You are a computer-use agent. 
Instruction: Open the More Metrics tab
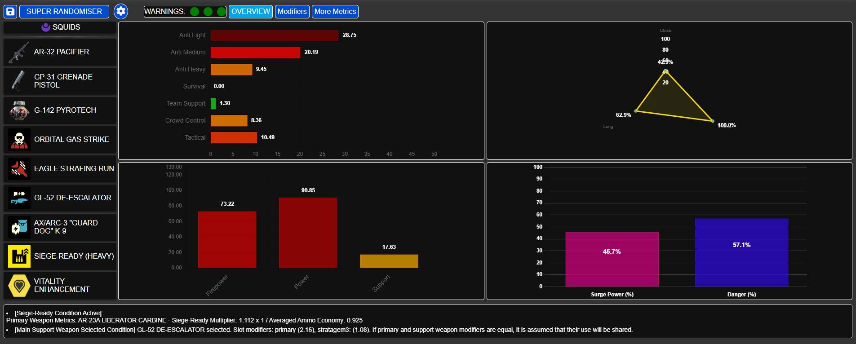(x=335, y=12)
